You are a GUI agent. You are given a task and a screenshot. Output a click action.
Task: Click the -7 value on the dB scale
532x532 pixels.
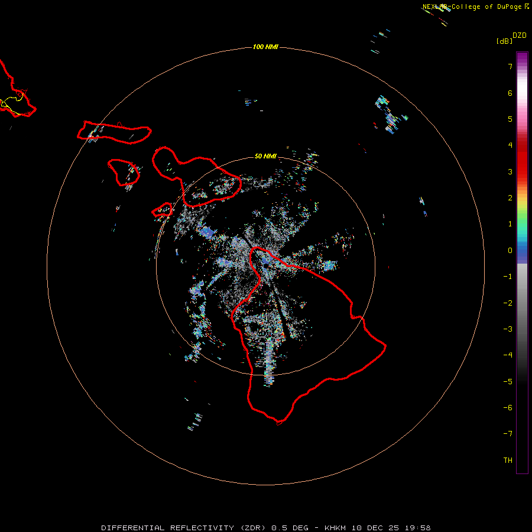coord(508,434)
